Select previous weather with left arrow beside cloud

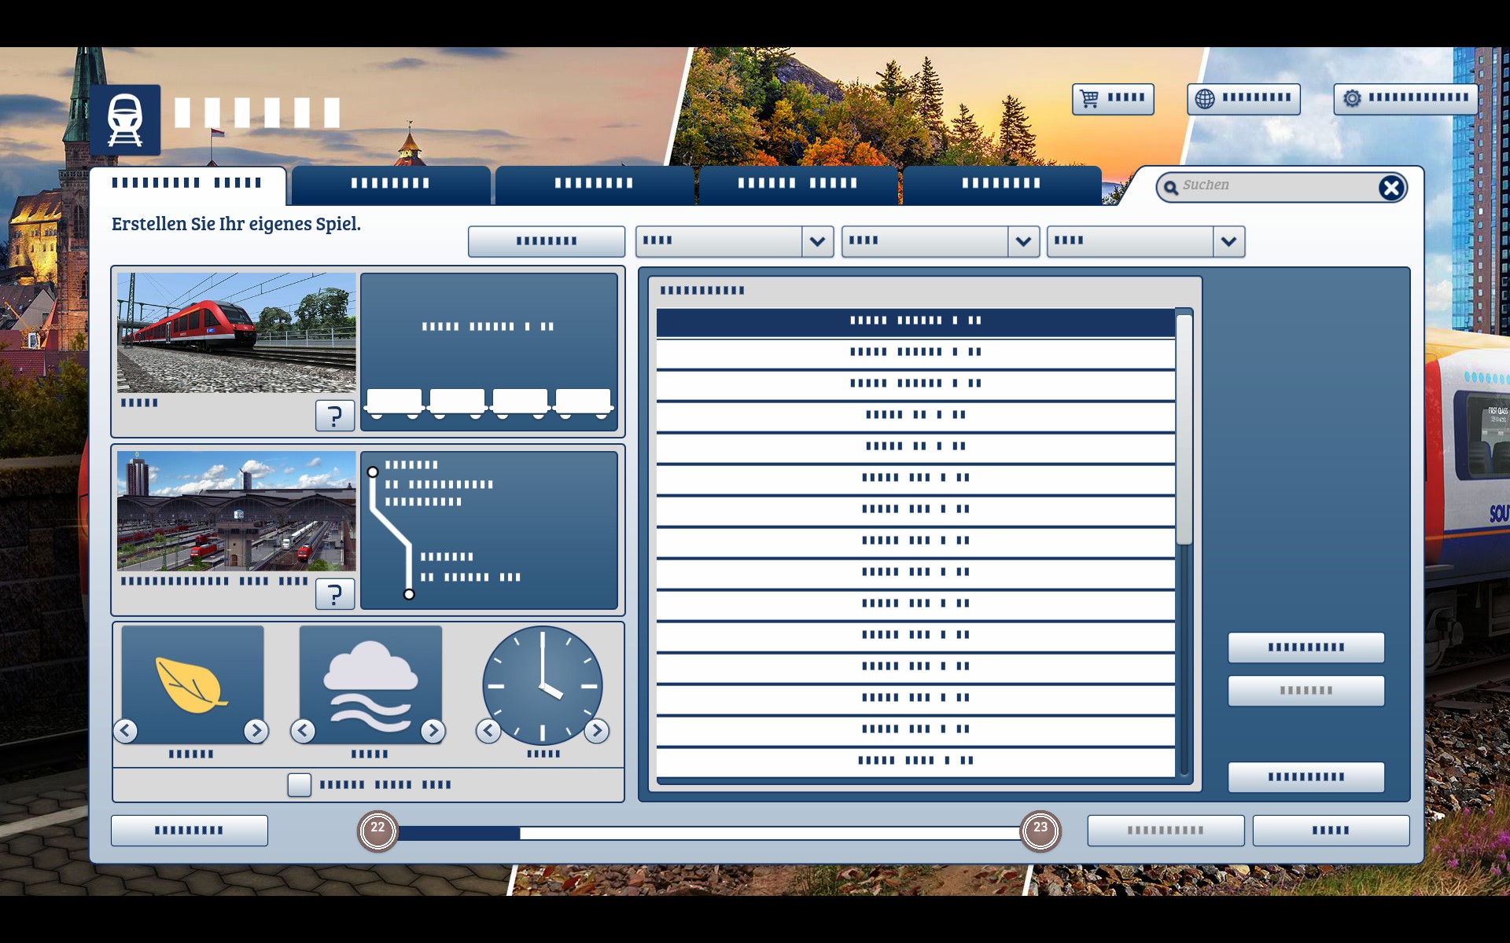304,731
